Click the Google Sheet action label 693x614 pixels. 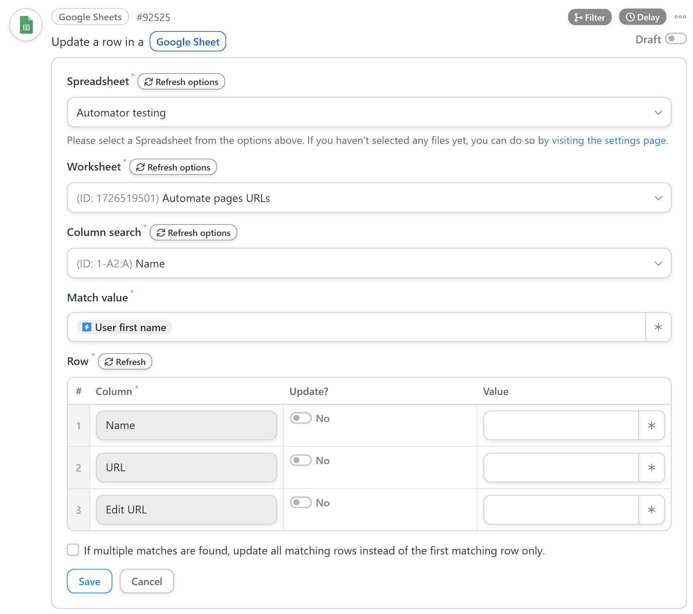[188, 42]
